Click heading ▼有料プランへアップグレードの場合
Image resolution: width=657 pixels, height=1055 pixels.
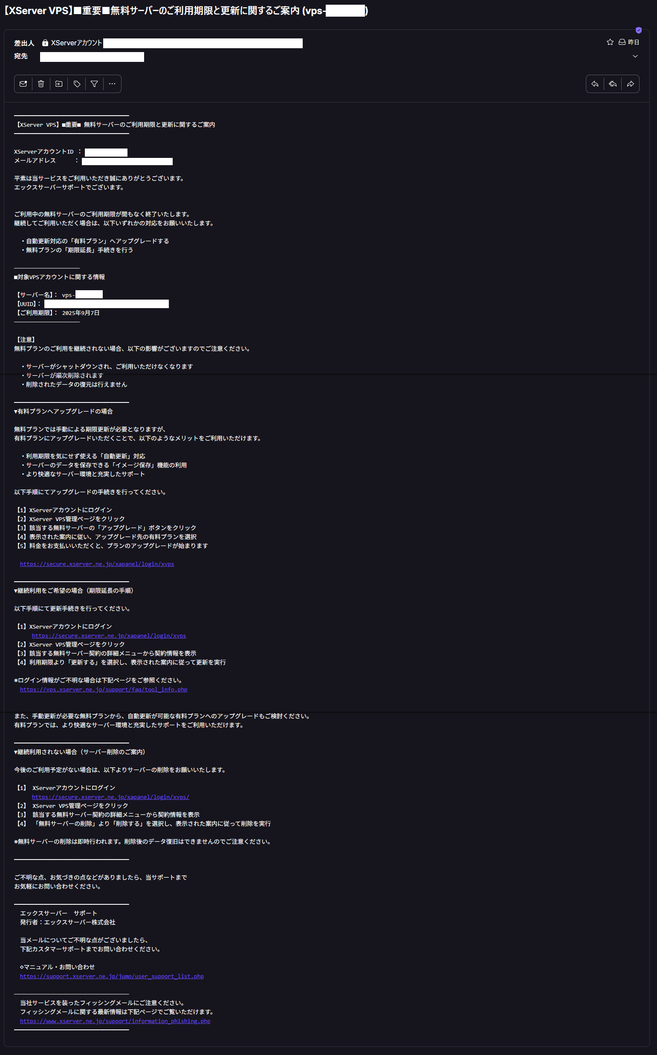[x=64, y=411]
